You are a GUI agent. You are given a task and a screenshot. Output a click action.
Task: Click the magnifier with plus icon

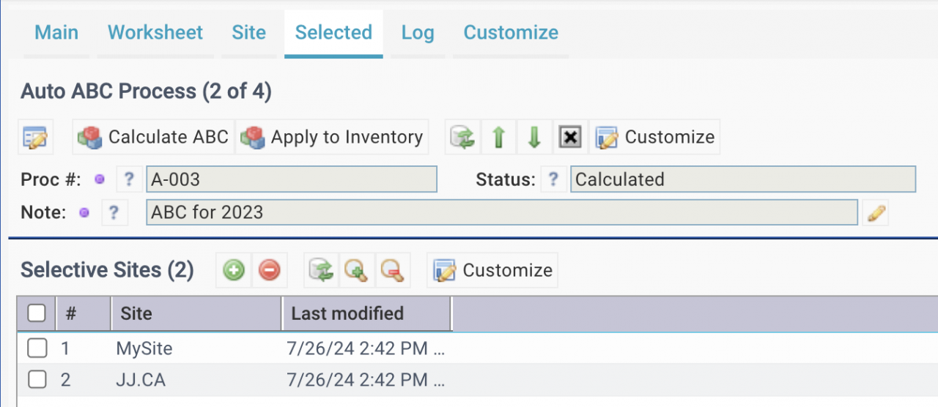tap(357, 270)
